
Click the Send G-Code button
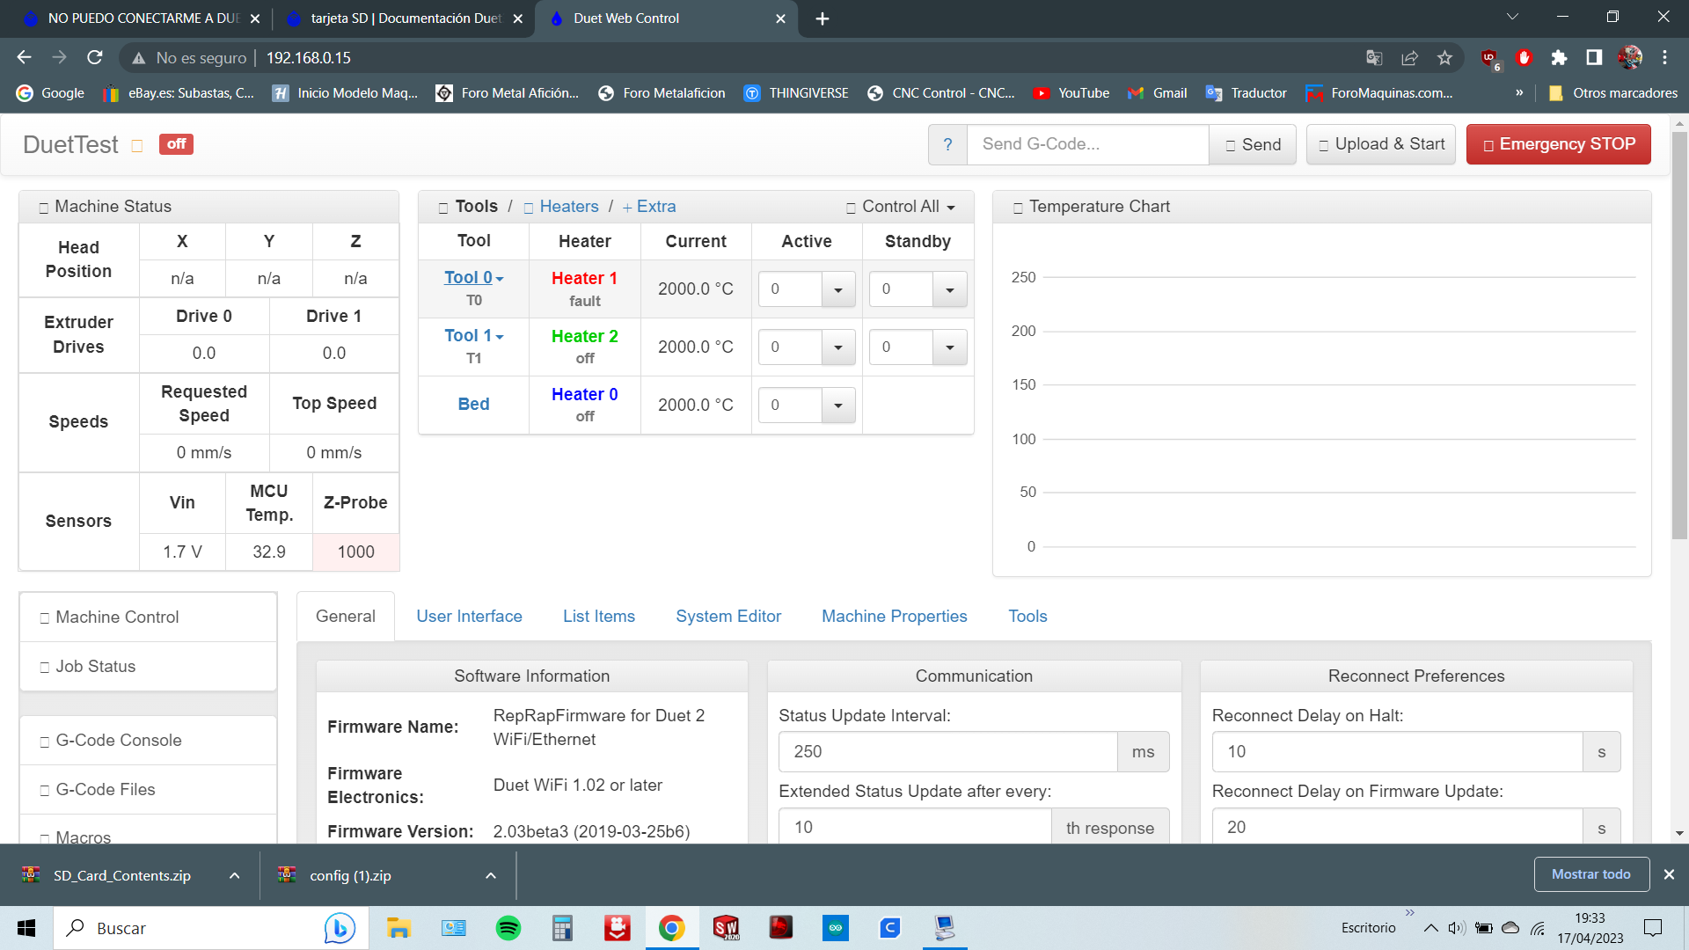(x=1253, y=144)
